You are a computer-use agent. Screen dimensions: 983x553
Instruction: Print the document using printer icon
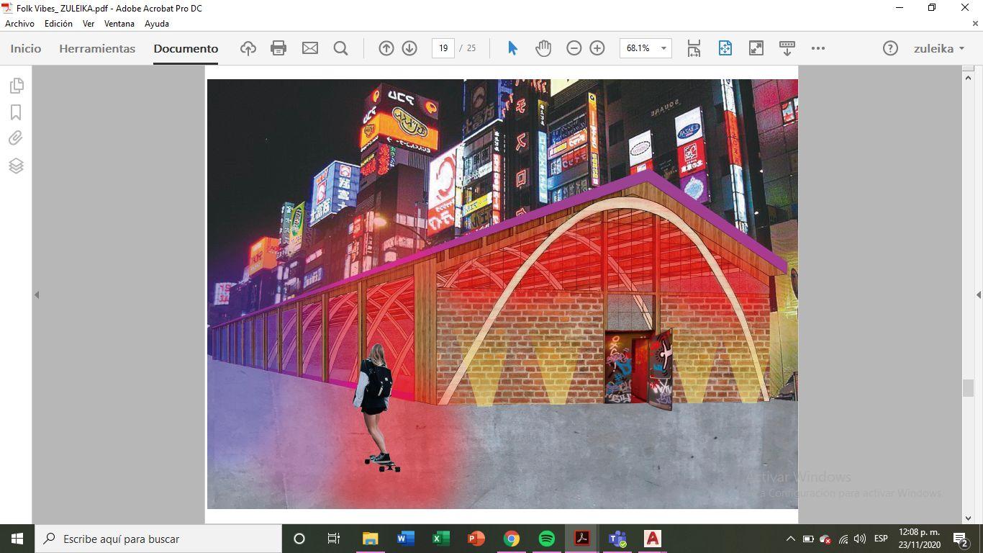[278, 48]
